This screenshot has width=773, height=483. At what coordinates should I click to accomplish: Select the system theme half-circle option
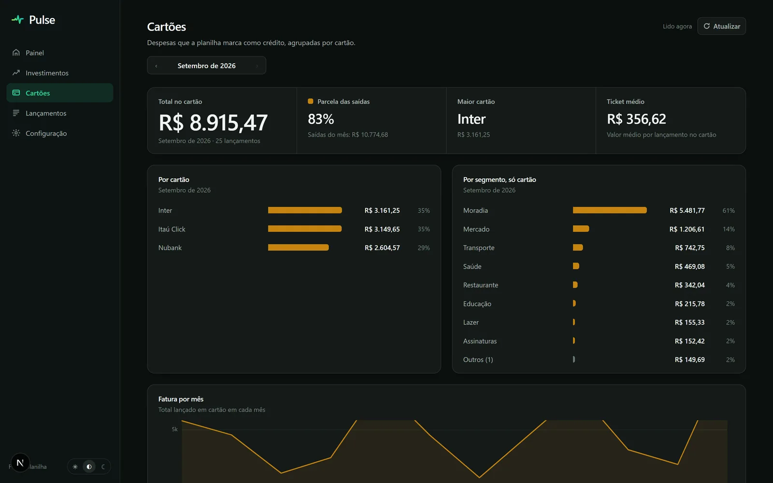pos(89,467)
